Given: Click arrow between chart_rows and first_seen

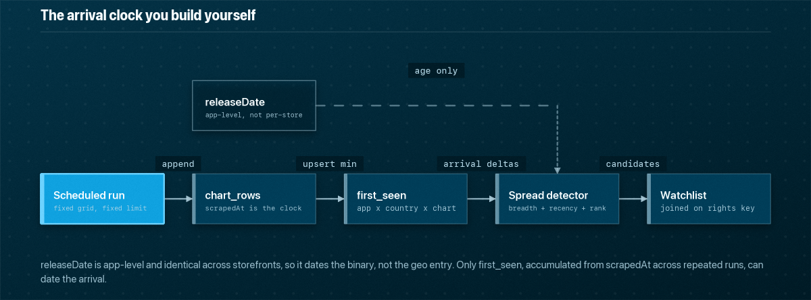Looking at the screenshot, I should tap(330, 199).
